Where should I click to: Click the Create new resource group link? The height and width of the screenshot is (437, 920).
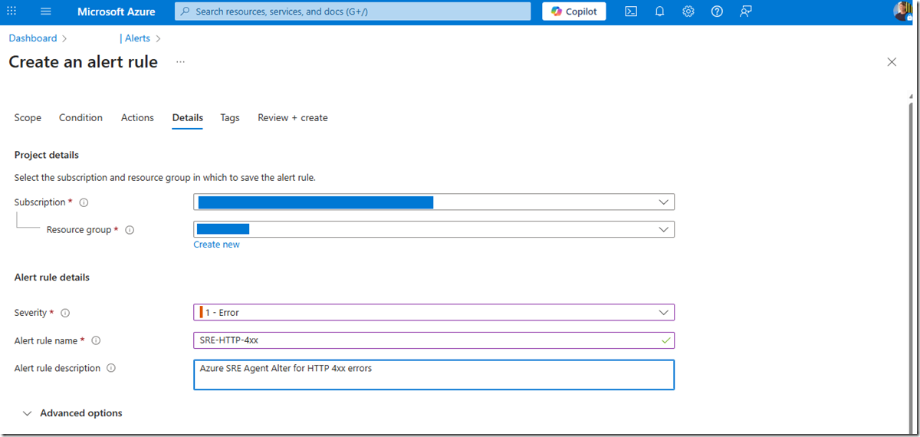(216, 245)
